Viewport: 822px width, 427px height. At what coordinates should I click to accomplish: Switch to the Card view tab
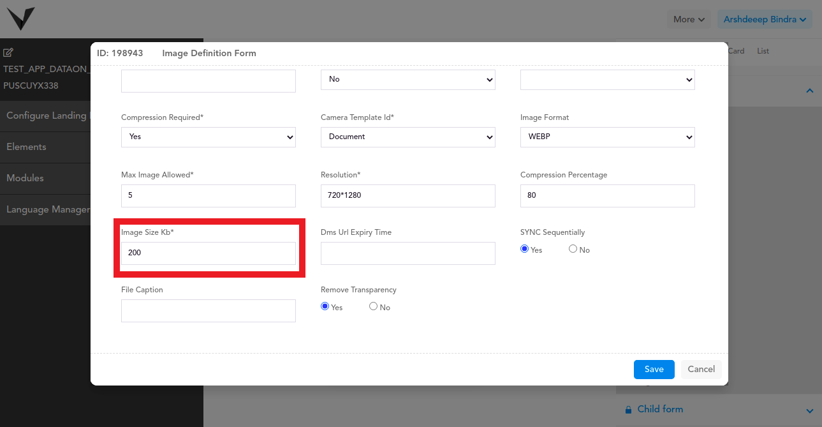pos(736,51)
